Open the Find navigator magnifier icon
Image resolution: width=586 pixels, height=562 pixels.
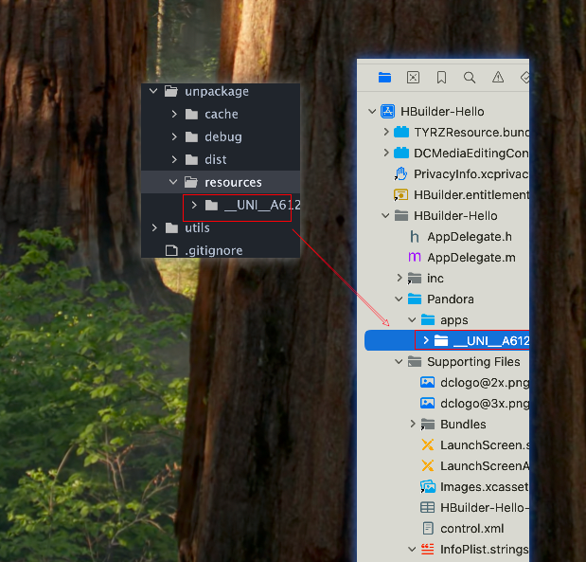pos(470,78)
